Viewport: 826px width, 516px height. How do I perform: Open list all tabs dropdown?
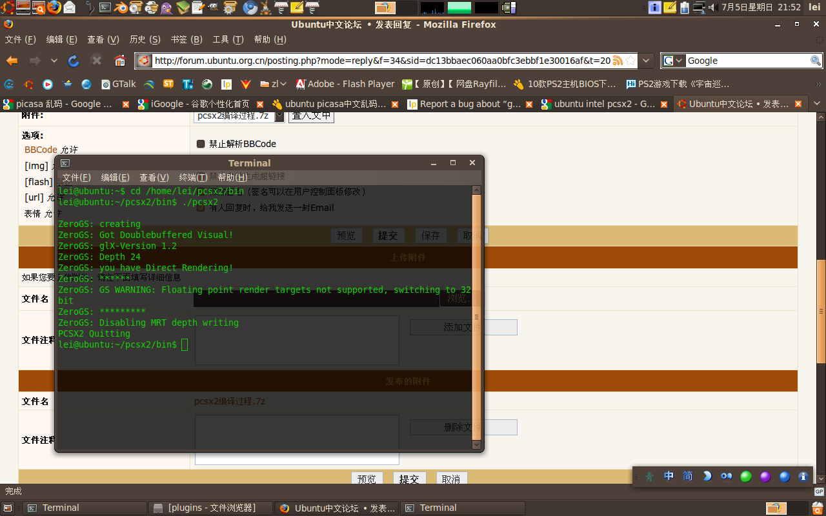817,104
